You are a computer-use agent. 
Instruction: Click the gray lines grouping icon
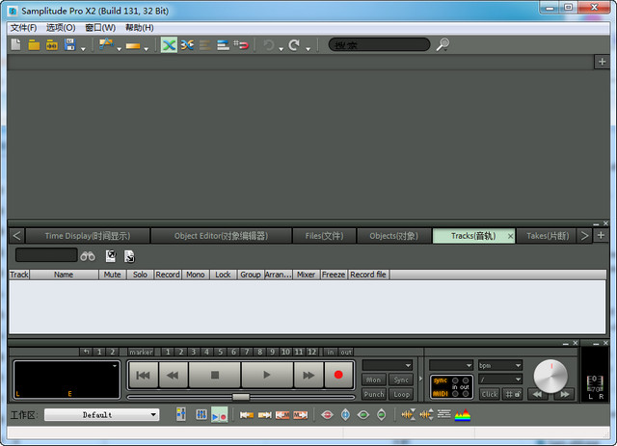click(205, 45)
